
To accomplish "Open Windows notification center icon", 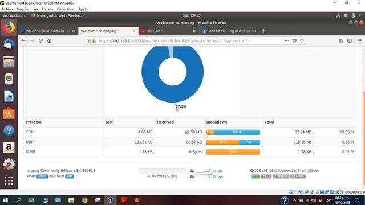I will click(357, 200).
